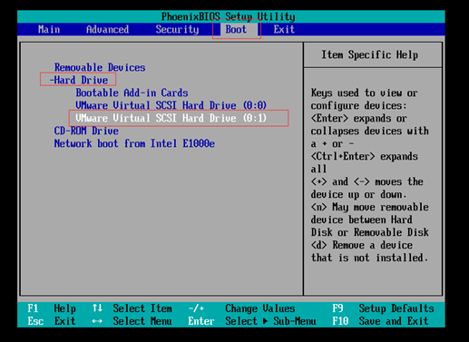469x342 pixels.
Task: Select VMware Virtual SCSI Hard Drive (0:1)
Action: pos(171,118)
